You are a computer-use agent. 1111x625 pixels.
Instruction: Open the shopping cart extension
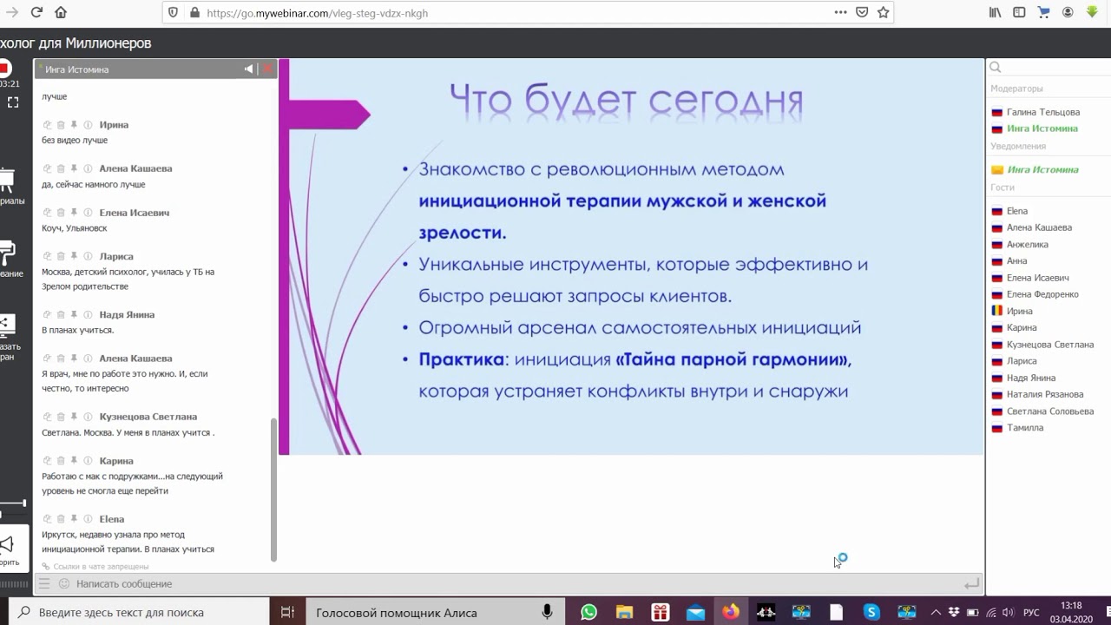(1043, 12)
